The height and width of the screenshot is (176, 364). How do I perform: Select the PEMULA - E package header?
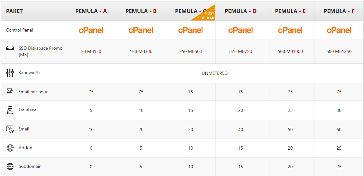point(290,11)
